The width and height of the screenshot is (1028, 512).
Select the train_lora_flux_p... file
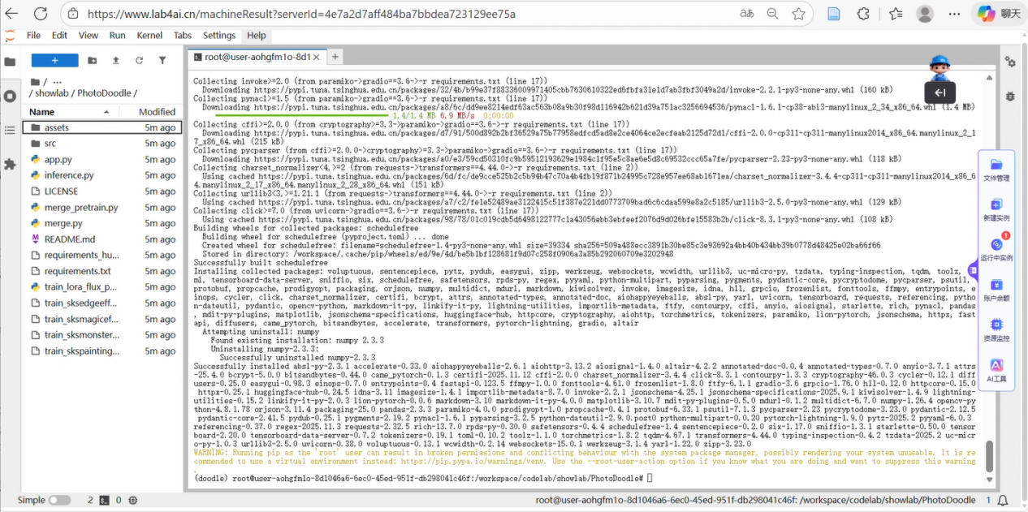(x=102, y=287)
